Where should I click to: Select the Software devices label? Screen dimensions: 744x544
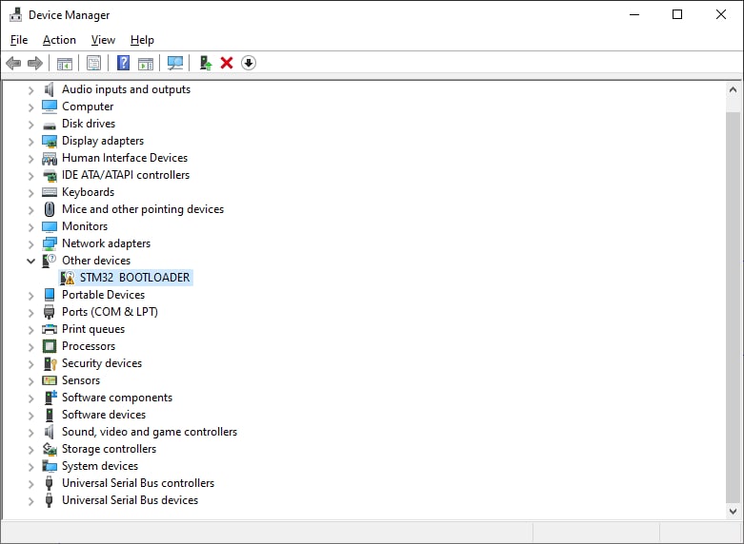[x=104, y=415]
